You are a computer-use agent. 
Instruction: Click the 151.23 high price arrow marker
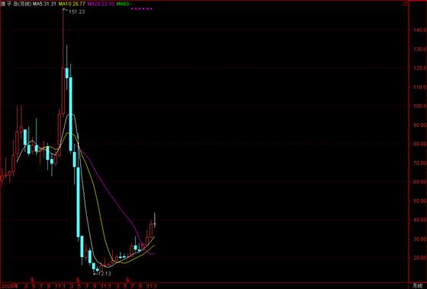click(74, 11)
